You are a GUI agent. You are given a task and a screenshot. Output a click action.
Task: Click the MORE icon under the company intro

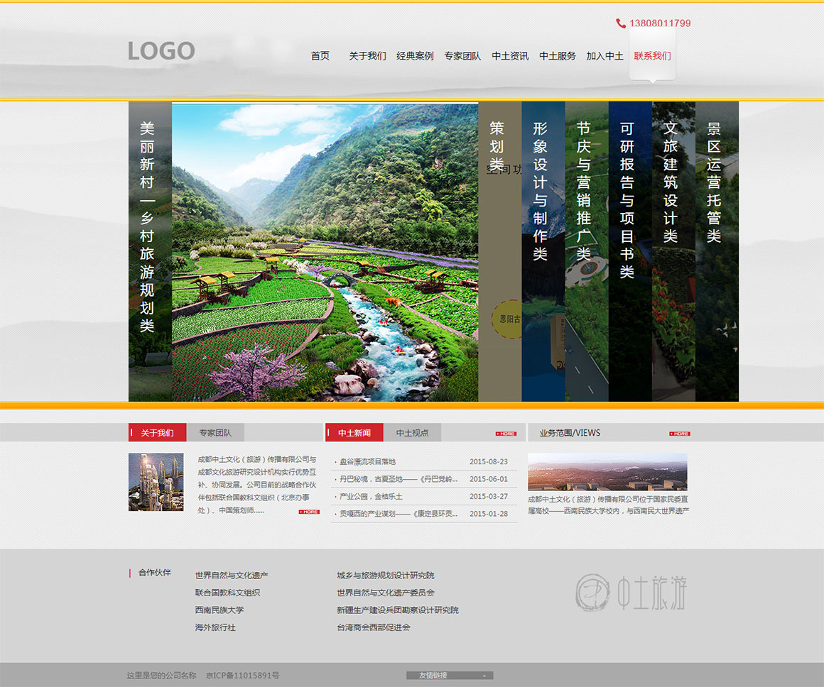[309, 511]
